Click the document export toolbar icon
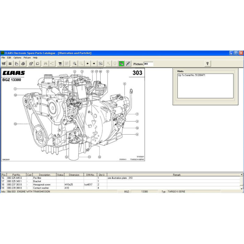The image size is (244, 244). (16, 64)
